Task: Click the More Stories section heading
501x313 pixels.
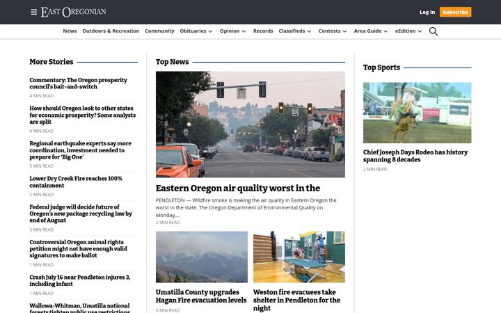Action: pos(51,62)
